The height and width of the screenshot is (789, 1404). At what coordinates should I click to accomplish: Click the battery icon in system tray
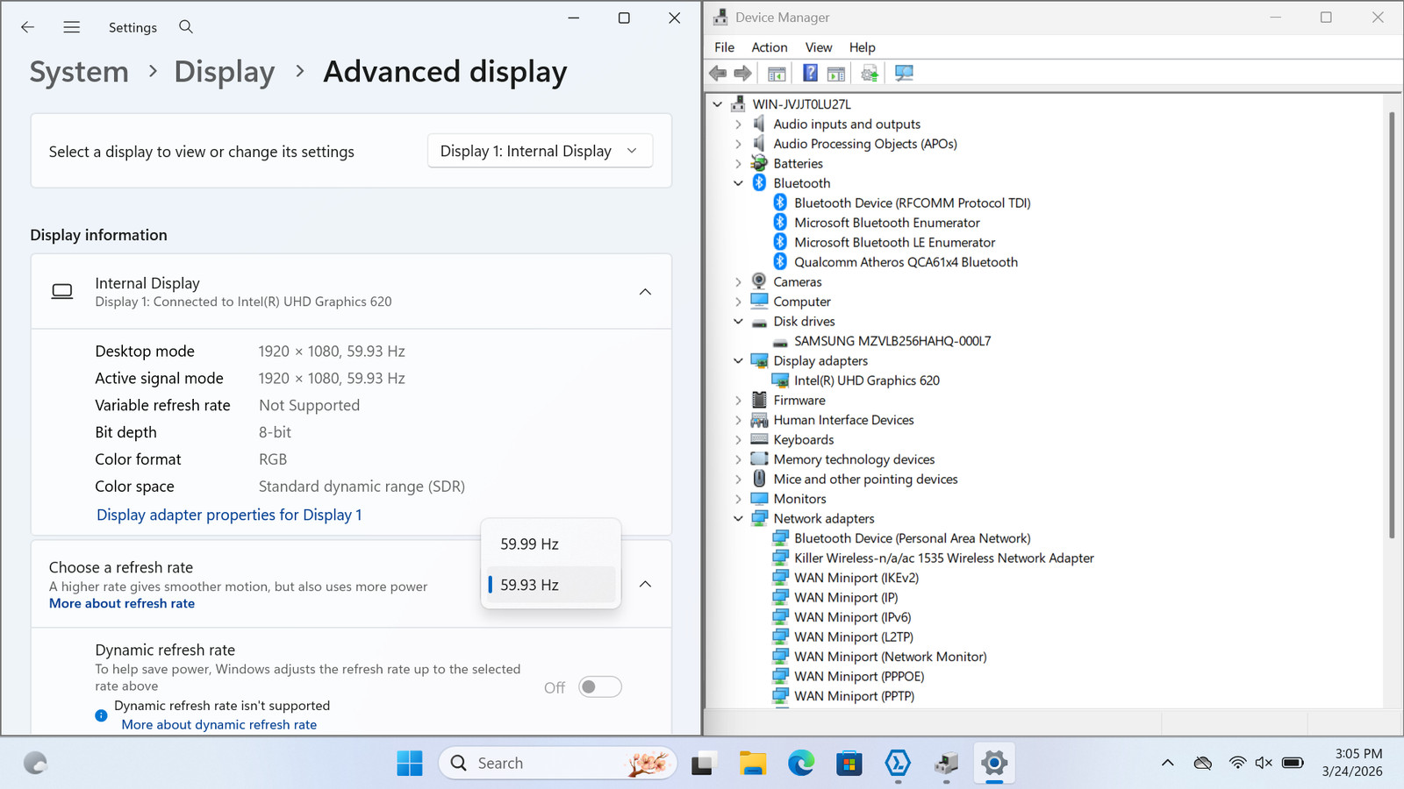(x=1293, y=763)
